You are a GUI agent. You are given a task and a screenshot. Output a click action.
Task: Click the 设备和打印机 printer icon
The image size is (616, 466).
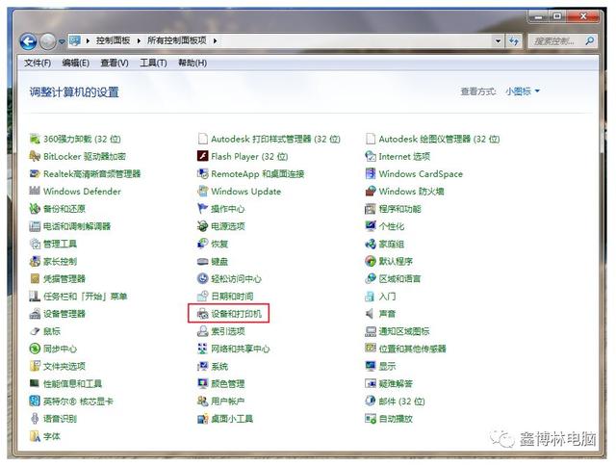pyautogui.click(x=203, y=314)
